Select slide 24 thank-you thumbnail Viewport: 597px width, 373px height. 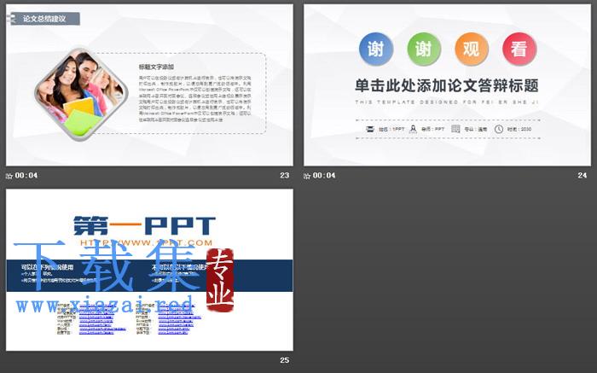coord(447,85)
